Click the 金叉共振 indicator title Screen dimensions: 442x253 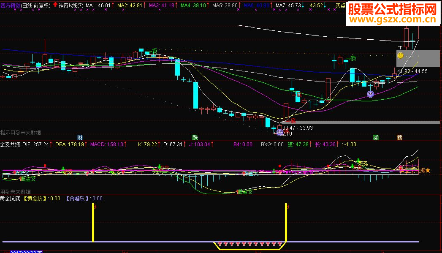10,144
